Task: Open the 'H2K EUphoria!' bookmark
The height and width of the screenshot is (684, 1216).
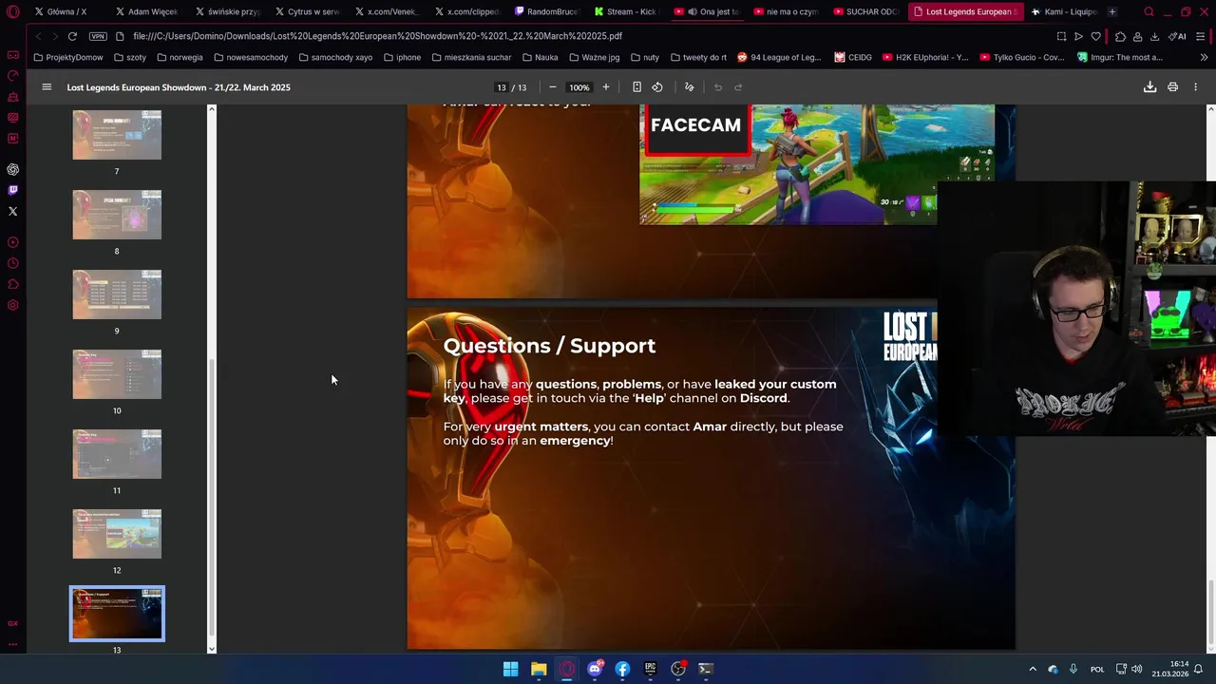Action: [x=924, y=57]
